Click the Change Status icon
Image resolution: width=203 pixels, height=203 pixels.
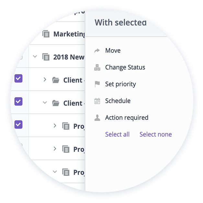(x=97, y=67)
